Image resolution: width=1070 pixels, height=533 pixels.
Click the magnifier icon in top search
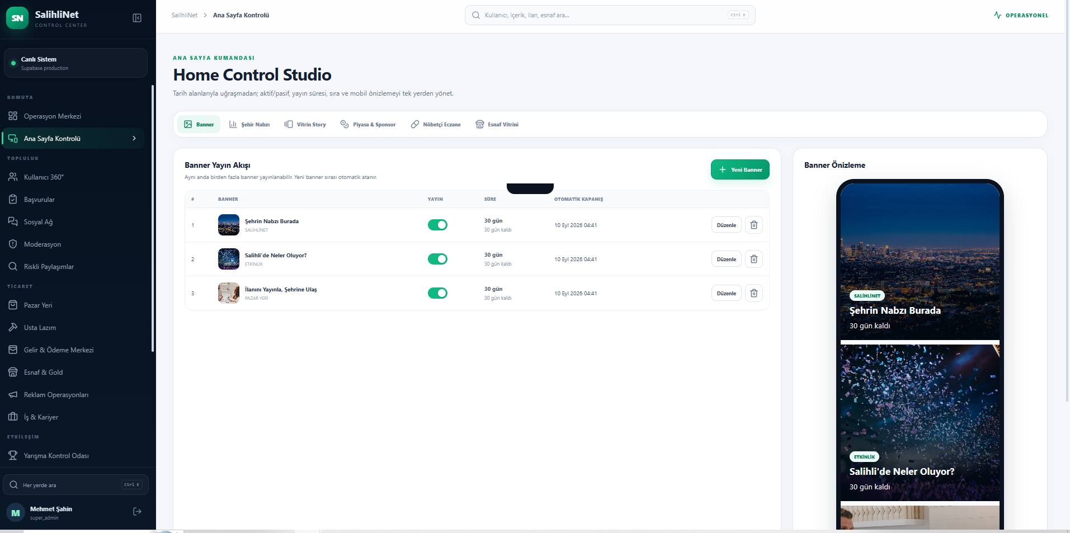pos(476,15)
